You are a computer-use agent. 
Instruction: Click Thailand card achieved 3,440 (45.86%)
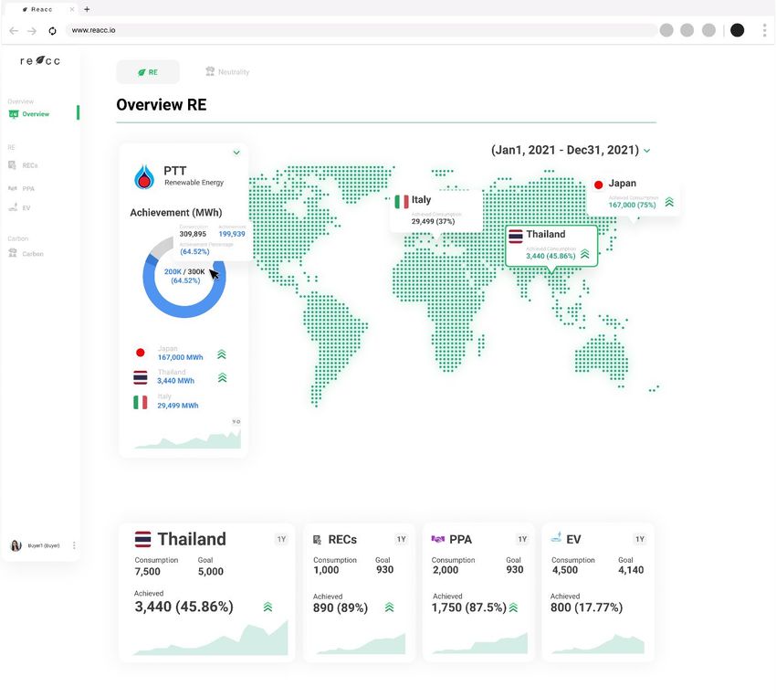point(184,607)
